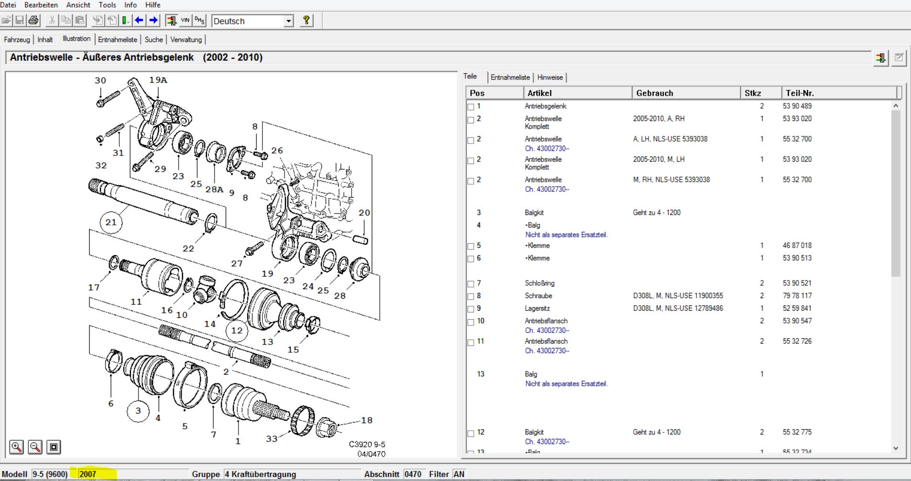
Task: Zoom in on the illustration
Action: click(17, 447)
